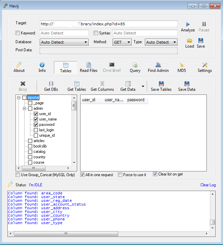Image resolution: width=223 pixels, height=245 pixels.
Task: Enable Use Group_Concat (MySQL Only) checkbox
Action: (18, 174)
